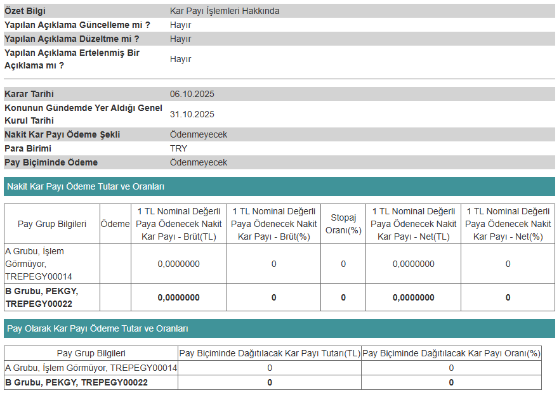Select the decision date 06.10.2025

(x=192, y=94)
